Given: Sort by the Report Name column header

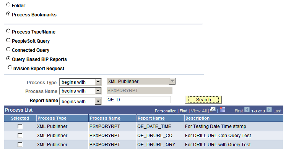Looking at the screenshot, I should tap(151, 118).
